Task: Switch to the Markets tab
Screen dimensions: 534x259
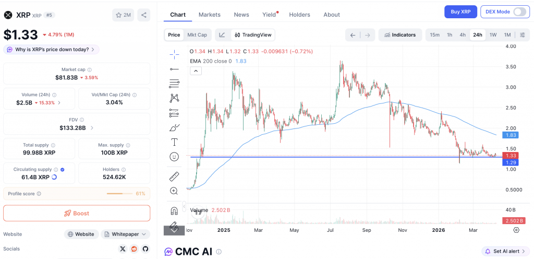Action: point(210,15)
